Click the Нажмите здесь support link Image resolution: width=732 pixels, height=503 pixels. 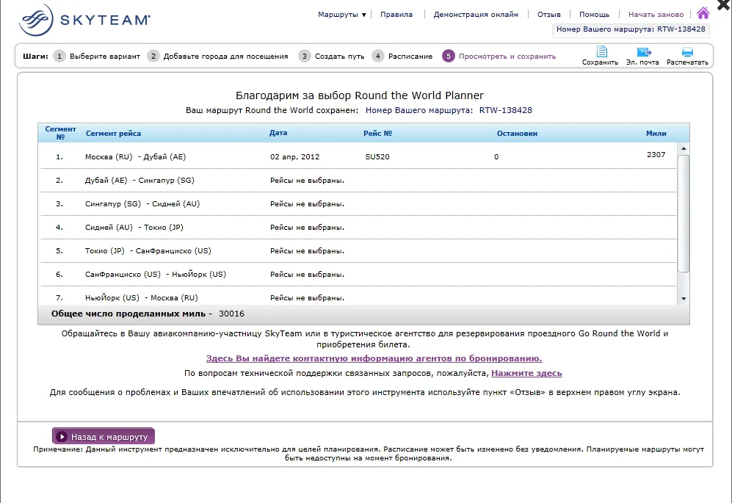(x=526, y=373)
